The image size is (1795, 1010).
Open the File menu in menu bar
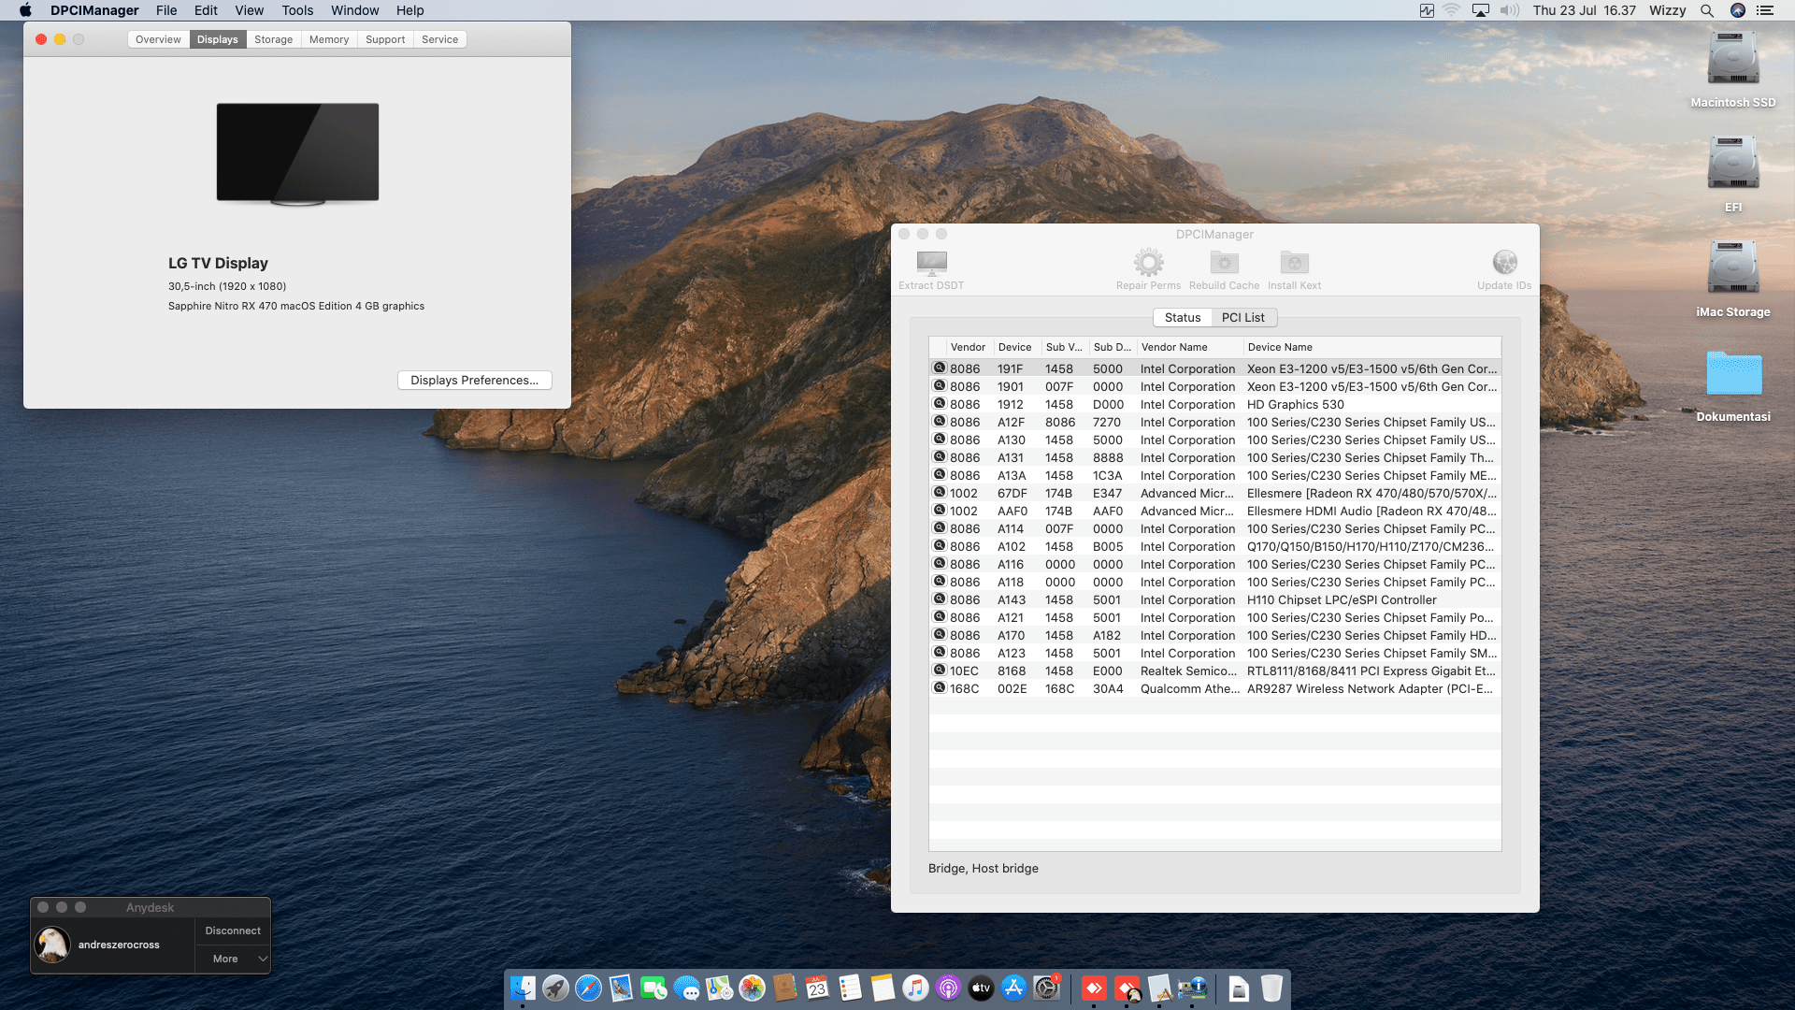tap(166, 10)
